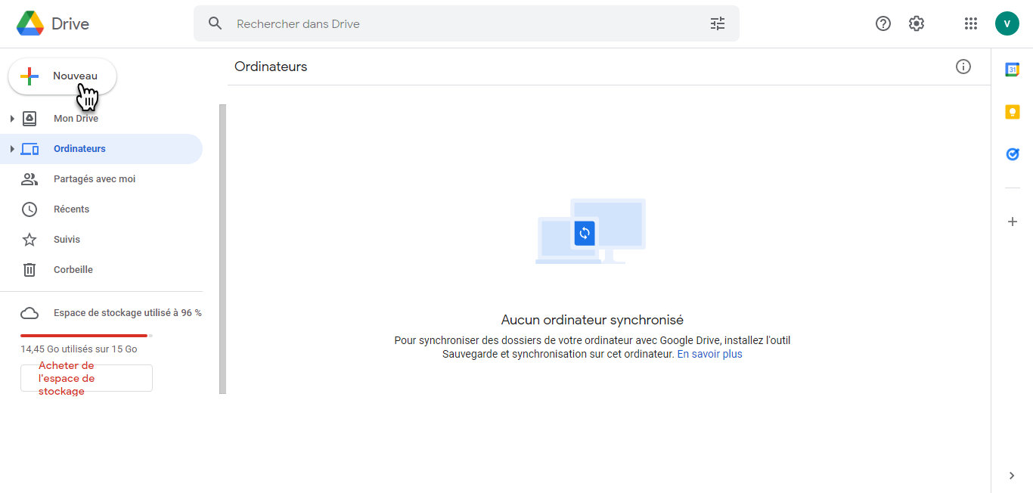Open the Corbeille trash folder
The width and height of the screenshot is (1033, 493).
pyautogui.click(x=73, y=270)
